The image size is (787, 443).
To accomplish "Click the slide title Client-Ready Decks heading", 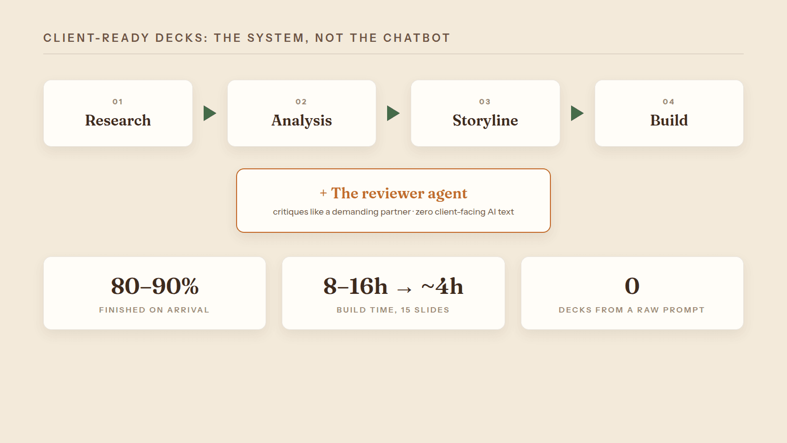I will tap(246, 38).
